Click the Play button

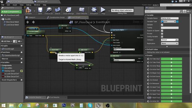pos(103,11)
